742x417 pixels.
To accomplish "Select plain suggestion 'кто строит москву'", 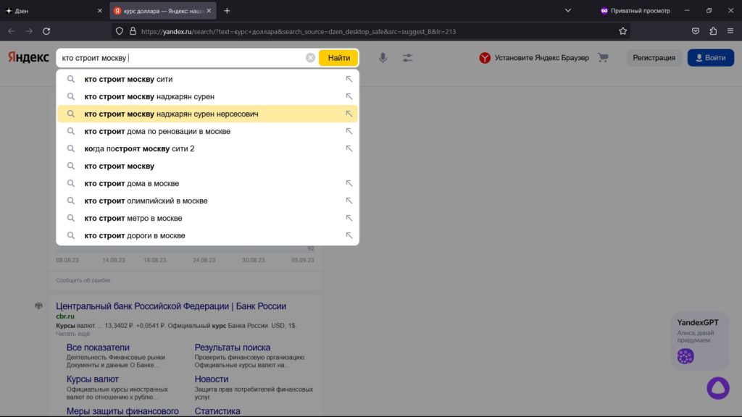I will (x=207, y=166).
